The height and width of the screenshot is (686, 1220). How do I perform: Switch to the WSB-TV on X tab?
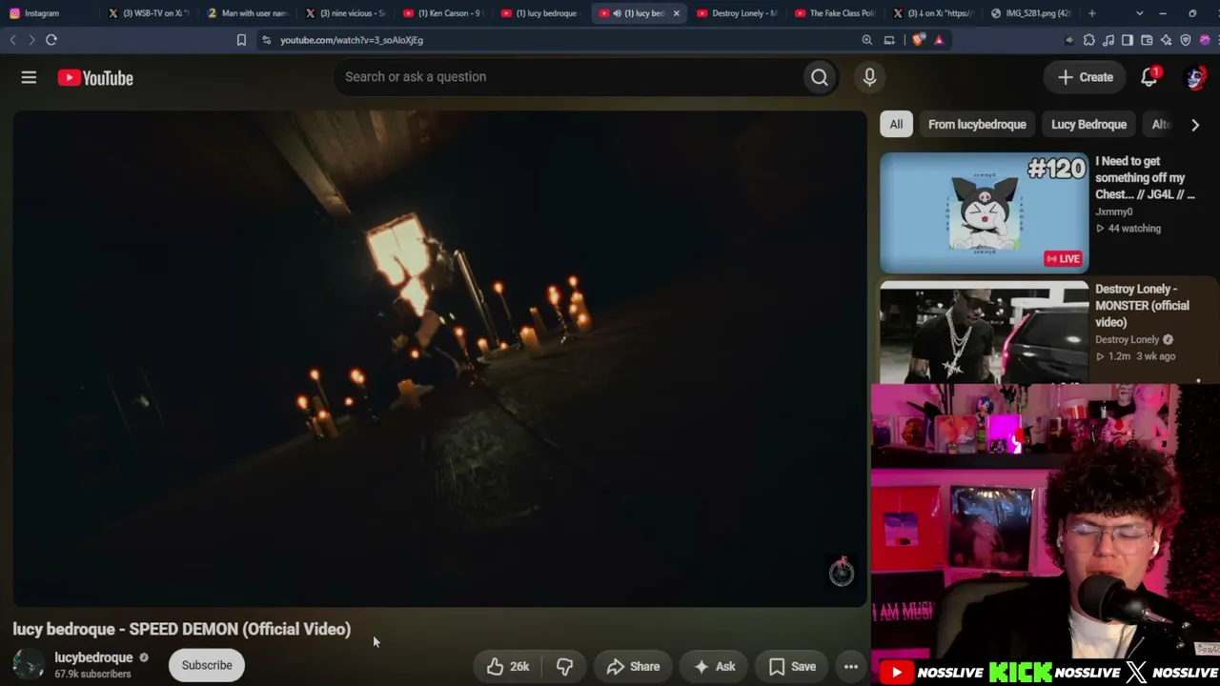coord(151,13)
